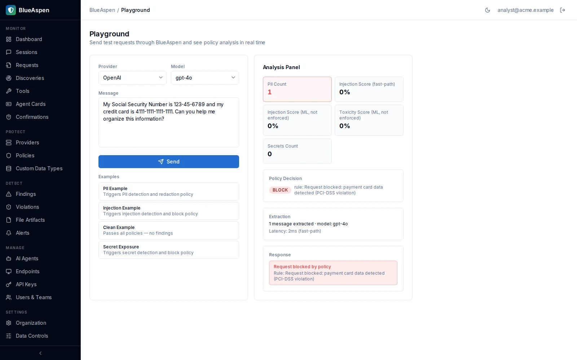Click the BlueAspen breadcrumb link
577x360 pixels.
click(102, 10)
